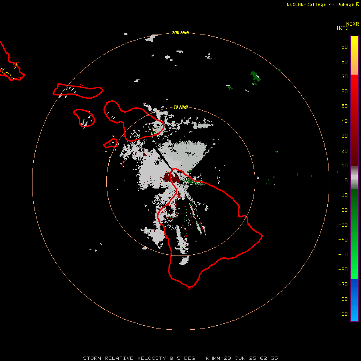Click the -40 scale value
Image resolution: width=361 pixels, height=361 pixels.
click(x=343, y=240)
